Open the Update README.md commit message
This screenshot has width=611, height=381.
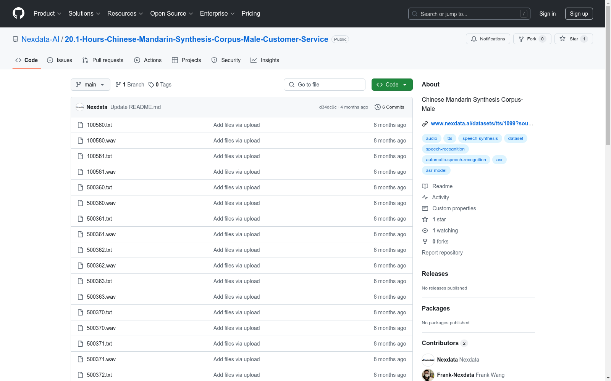pos(136,107)
